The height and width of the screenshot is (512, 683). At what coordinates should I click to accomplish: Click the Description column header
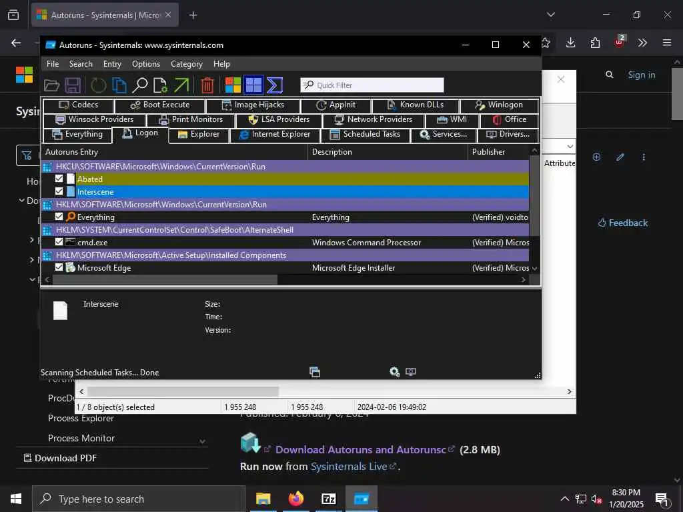tap(388, 152)
